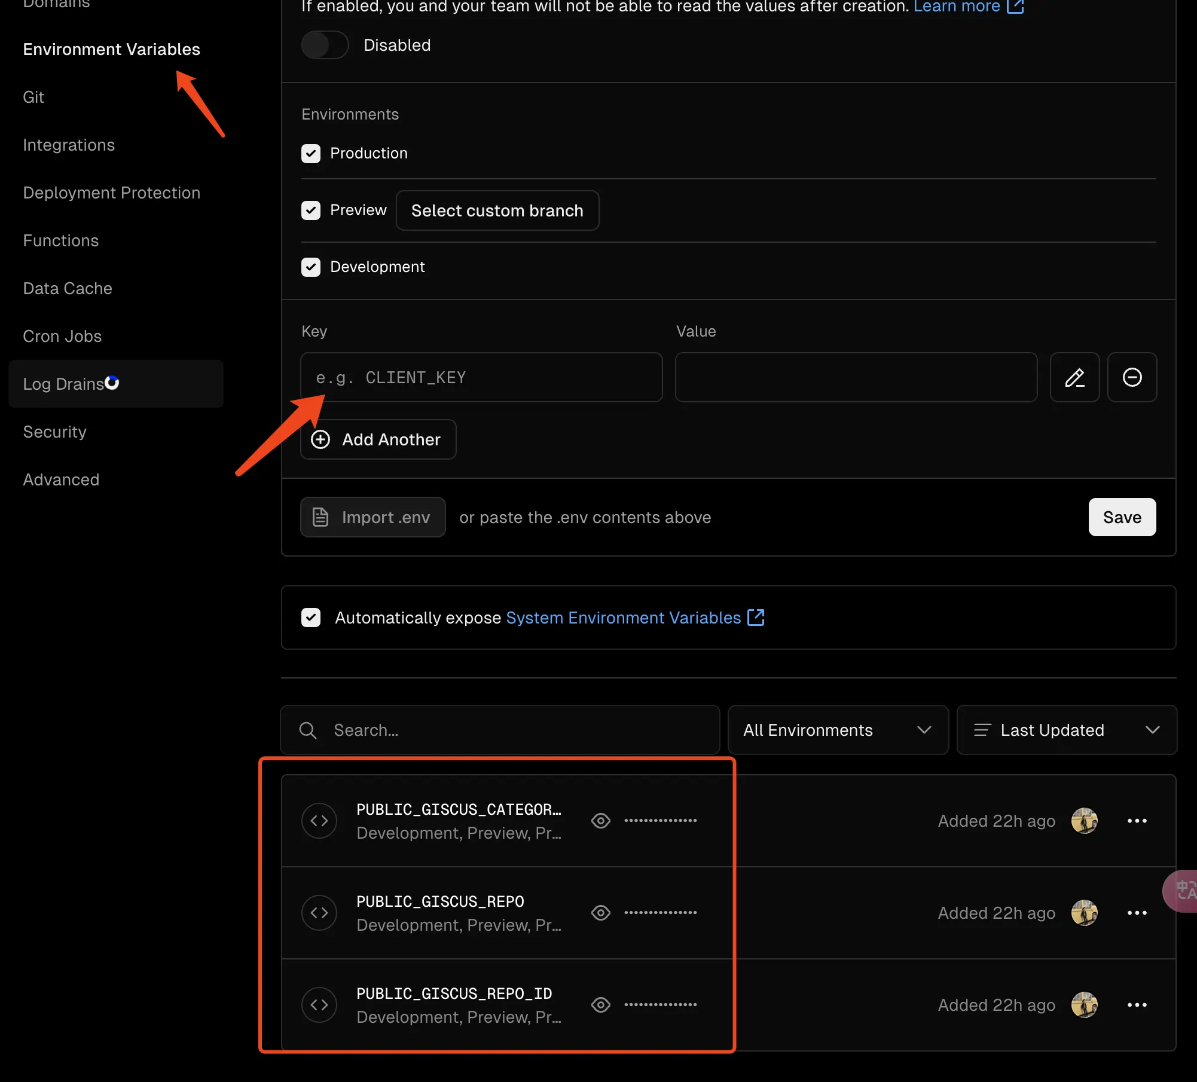The height and width of the screenshot is (1082, 1197).
Task: Open System Environment Variables link
Action: click(635, 618)
